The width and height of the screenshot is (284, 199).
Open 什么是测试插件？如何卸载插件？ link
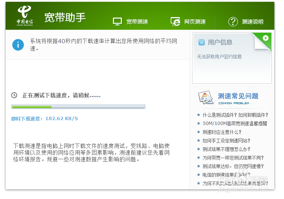(x=235, y=115)
